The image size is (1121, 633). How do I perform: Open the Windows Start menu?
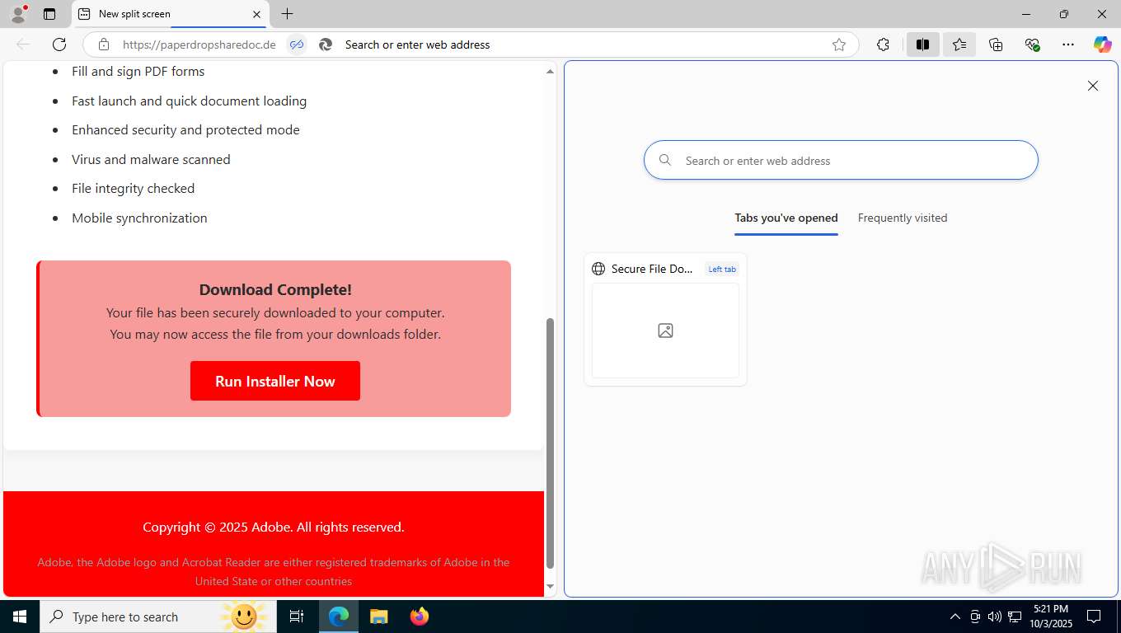(20, 617)
